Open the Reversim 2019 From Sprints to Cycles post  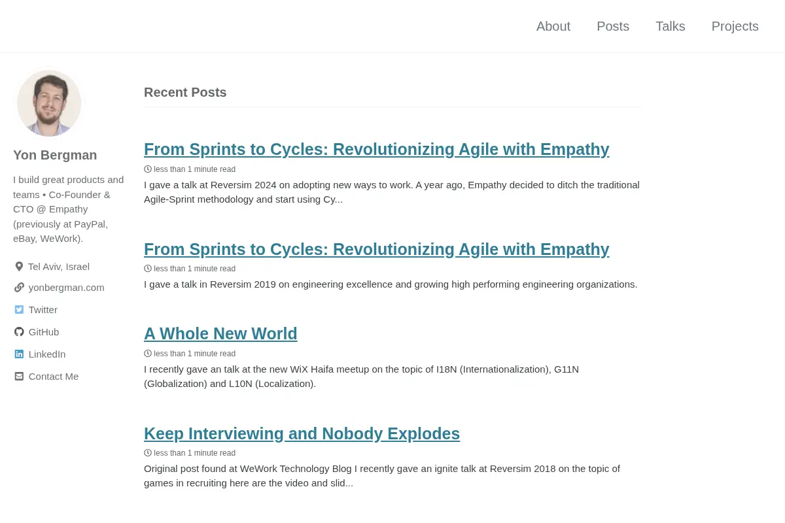point(377,250)
